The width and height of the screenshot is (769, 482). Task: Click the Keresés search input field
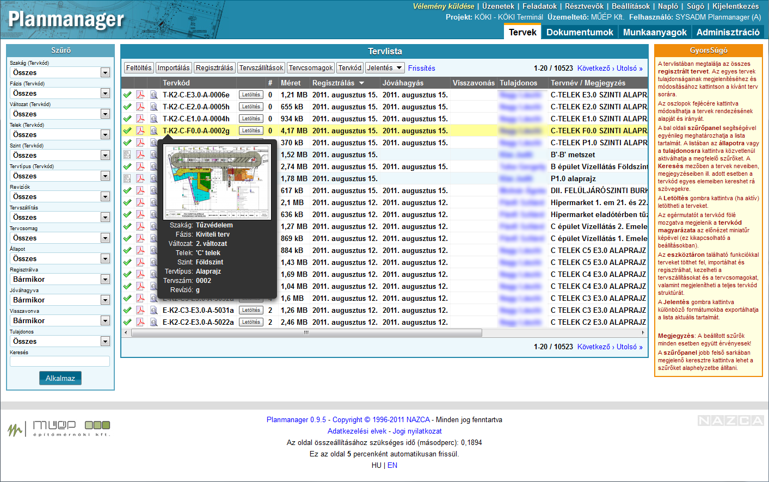click(60, 361)
